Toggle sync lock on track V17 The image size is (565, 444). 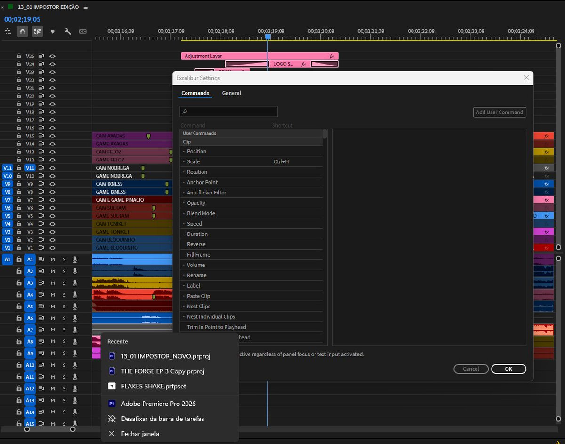click(x=41, y=120)
